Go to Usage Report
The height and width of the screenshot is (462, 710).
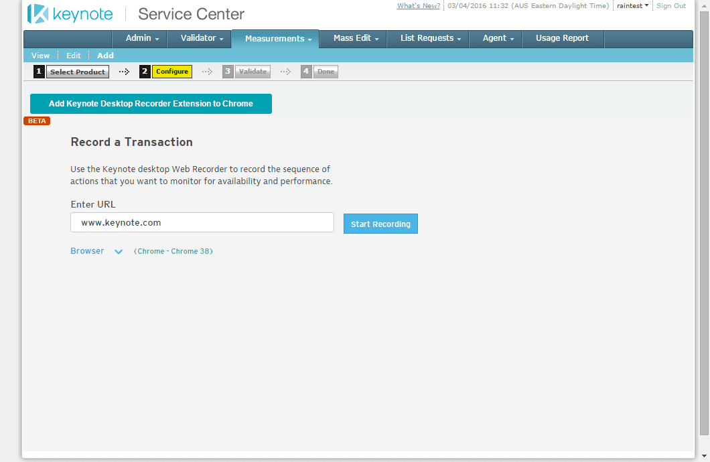coord(563,38)
